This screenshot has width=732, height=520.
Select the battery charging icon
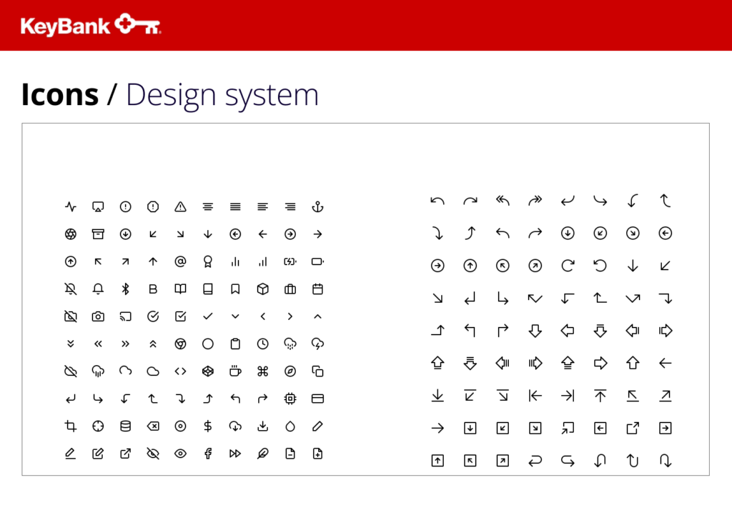[x=290, y=261]
